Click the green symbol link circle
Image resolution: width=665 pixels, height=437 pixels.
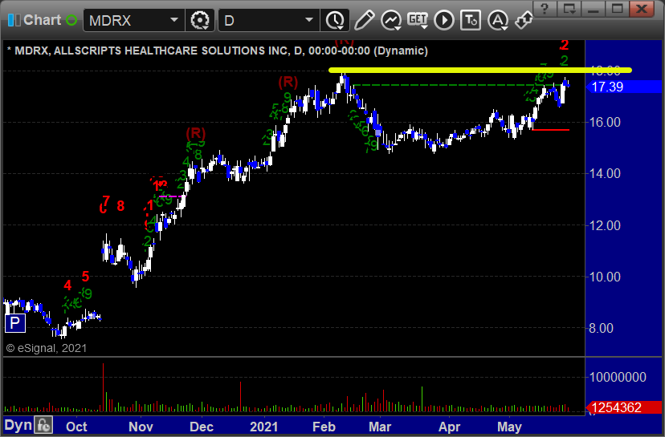pyautogui.click(x=71, y=20)
